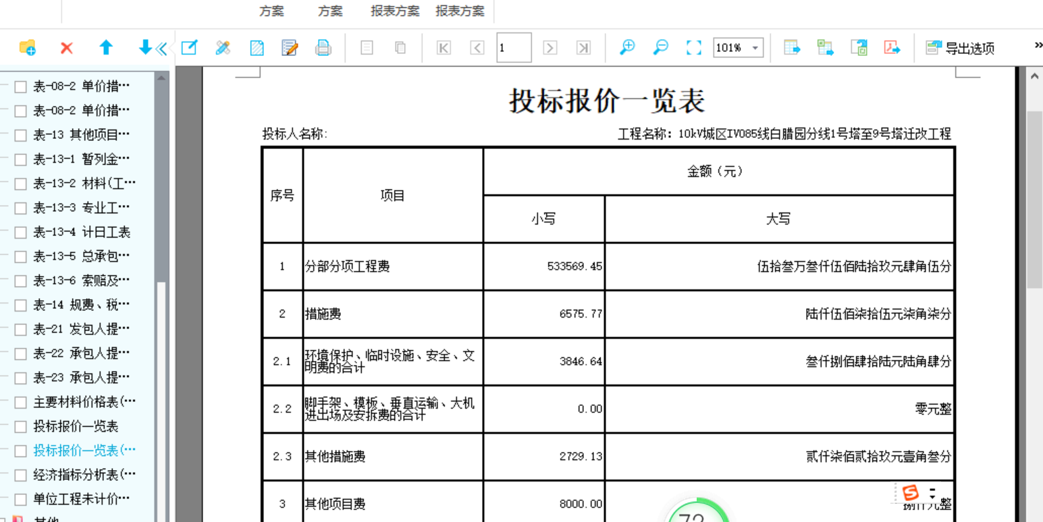
Task: Select the highlighted blue 投标报价一览表 item
Action: (84, 451)
